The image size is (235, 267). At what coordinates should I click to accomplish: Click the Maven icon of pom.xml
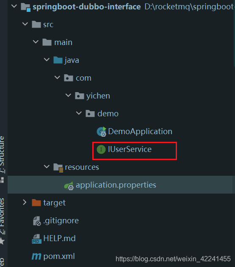(36, 256)
